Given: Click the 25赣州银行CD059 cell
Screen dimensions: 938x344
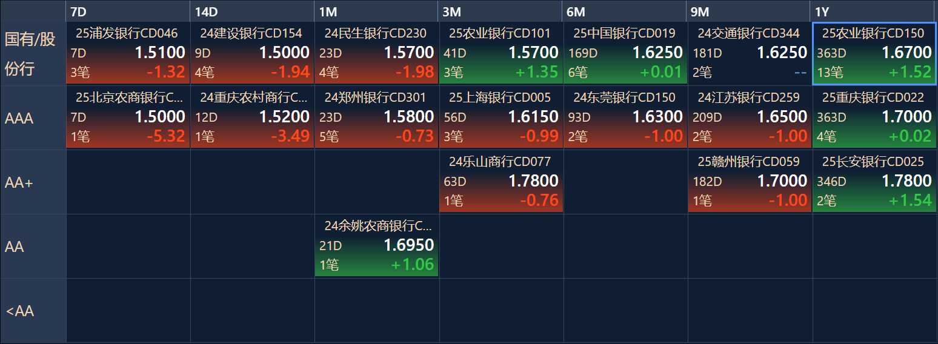Looking at the screenshot, I should click(x=750, y=182).
